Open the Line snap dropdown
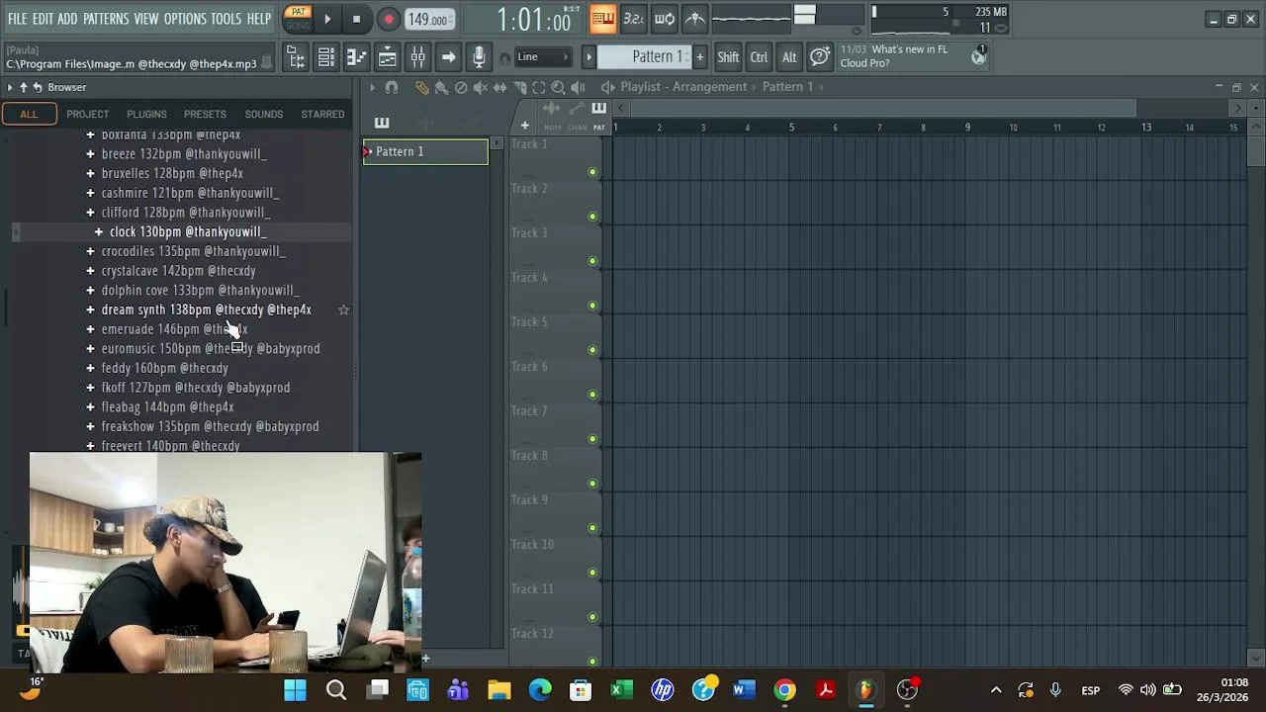1266x712 pixels. (542, 56)
